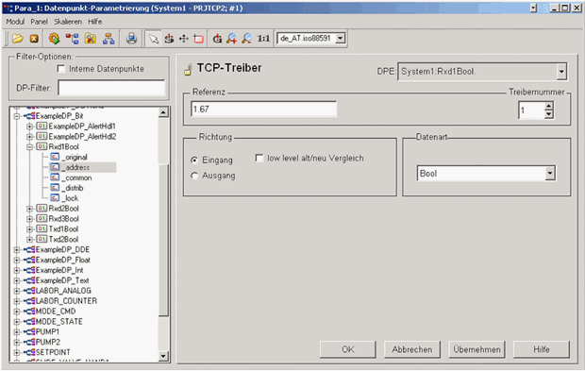Toggle low level alt/neu Vergleich checkbox

click(x=259, y=158)
